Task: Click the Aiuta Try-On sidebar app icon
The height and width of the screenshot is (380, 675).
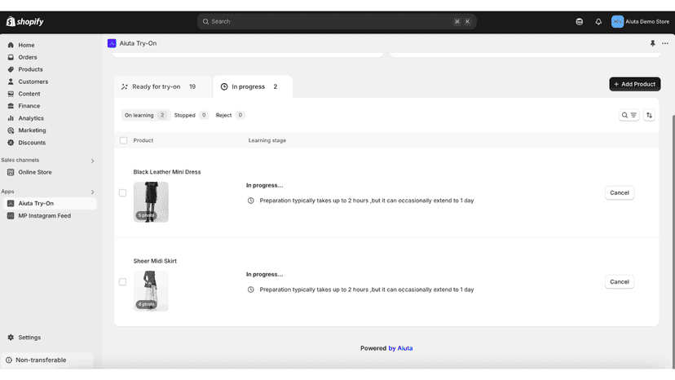Action: click(x=11, y=203)
